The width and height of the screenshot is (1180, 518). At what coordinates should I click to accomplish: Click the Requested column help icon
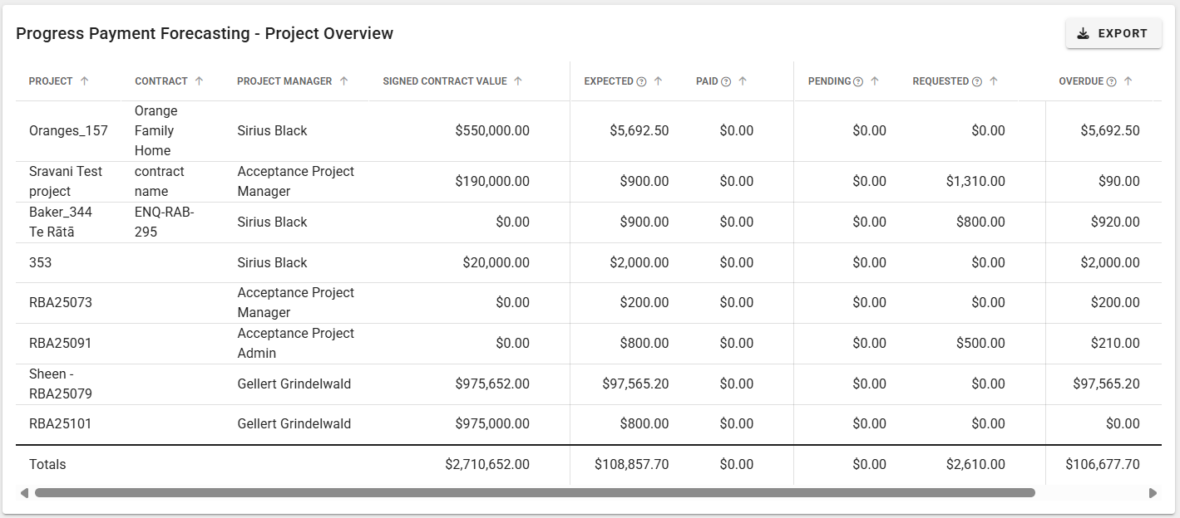coord(977,82)
